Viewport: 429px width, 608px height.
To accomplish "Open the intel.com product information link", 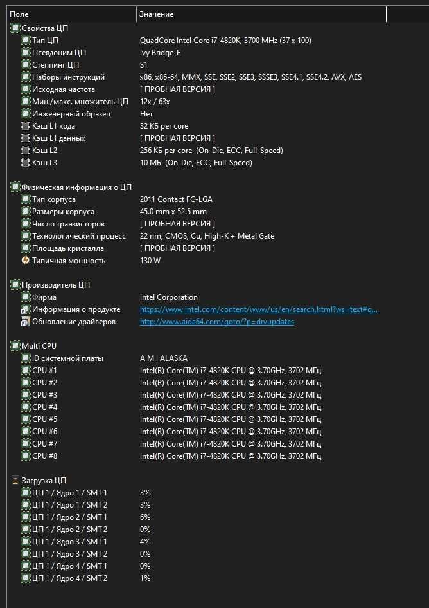I will tap(259, 309).
